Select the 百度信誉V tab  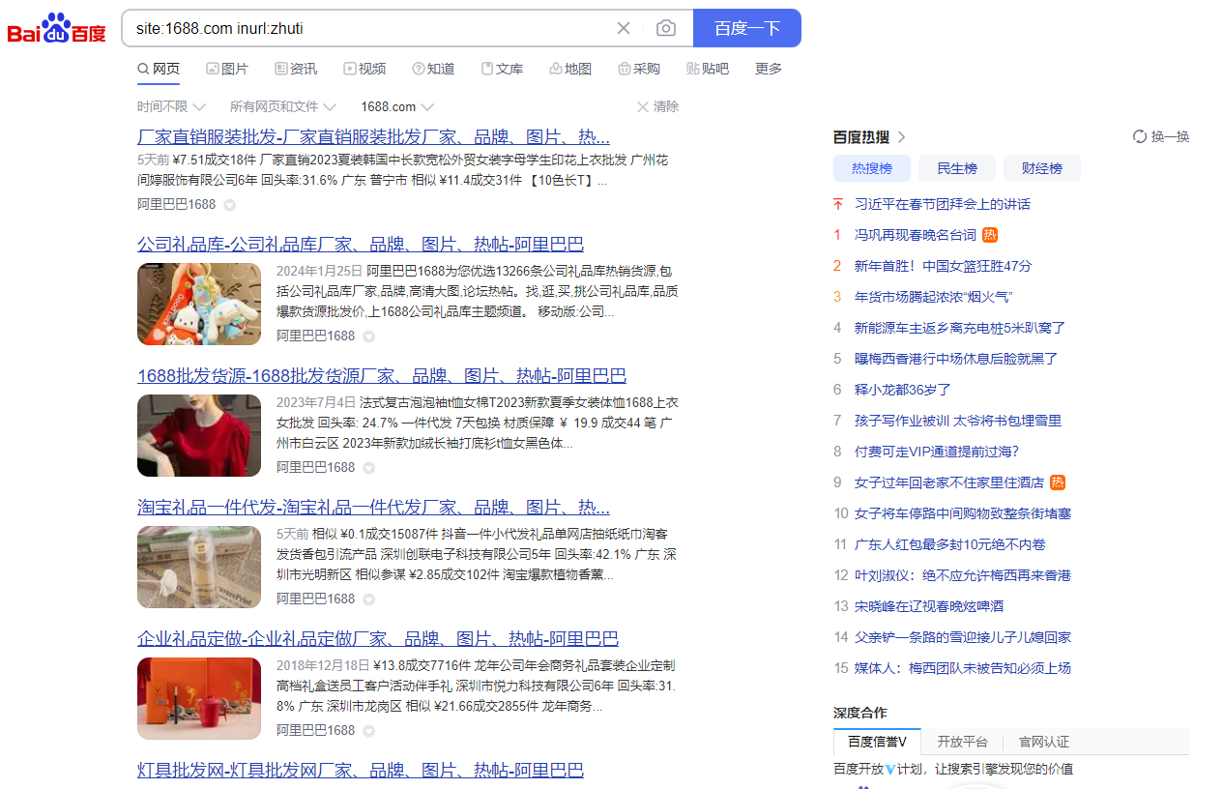click(877, 742)
